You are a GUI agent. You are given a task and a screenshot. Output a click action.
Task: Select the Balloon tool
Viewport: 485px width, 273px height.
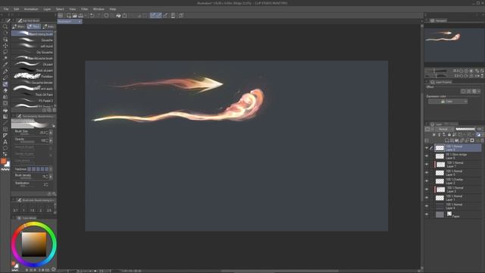tap(5, 148)
